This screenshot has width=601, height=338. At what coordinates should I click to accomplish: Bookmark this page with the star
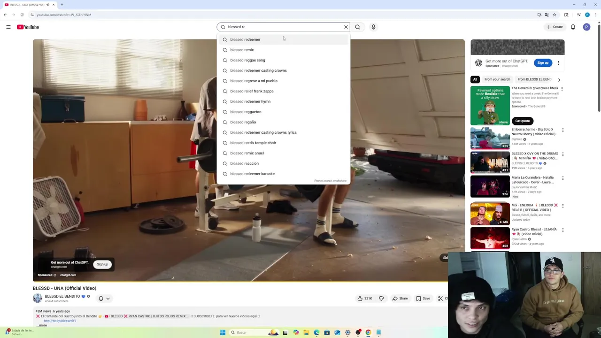555,15
